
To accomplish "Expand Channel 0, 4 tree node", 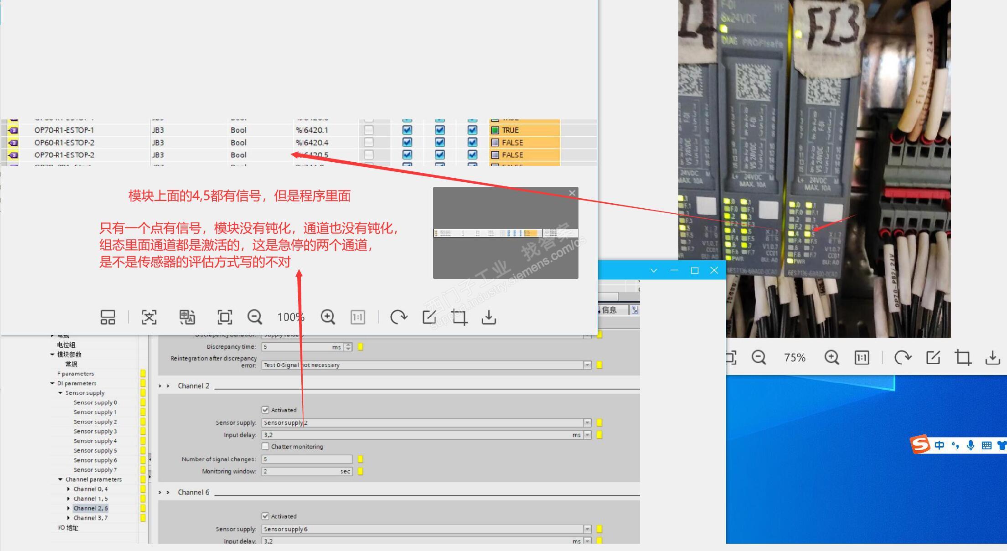I will click(x=69, y=489).
